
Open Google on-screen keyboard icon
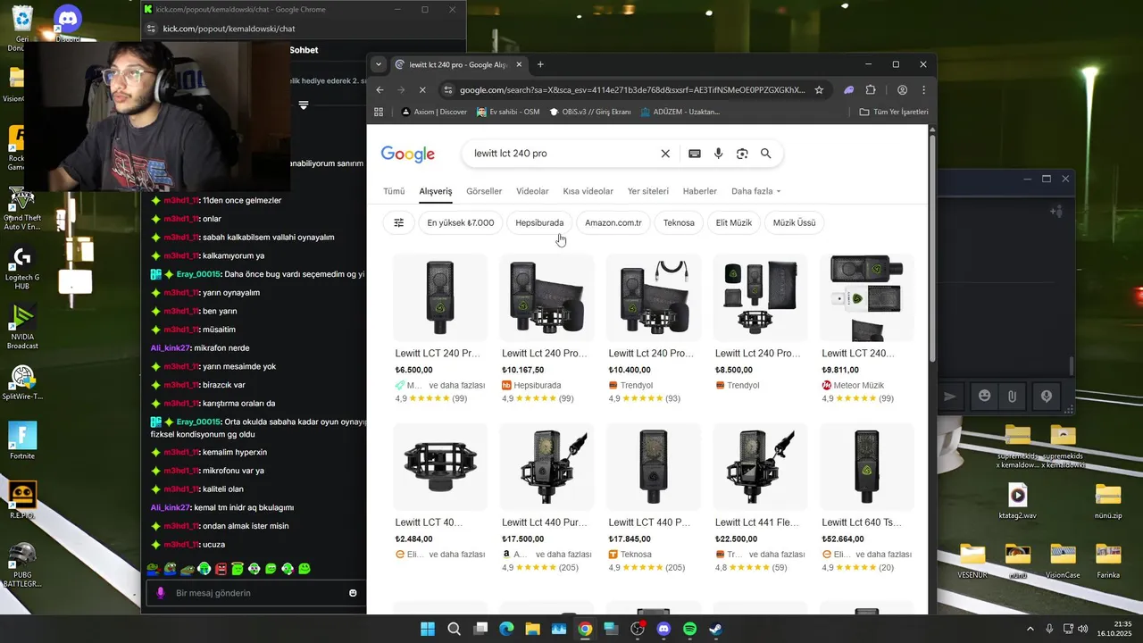[x=695, y=154]
